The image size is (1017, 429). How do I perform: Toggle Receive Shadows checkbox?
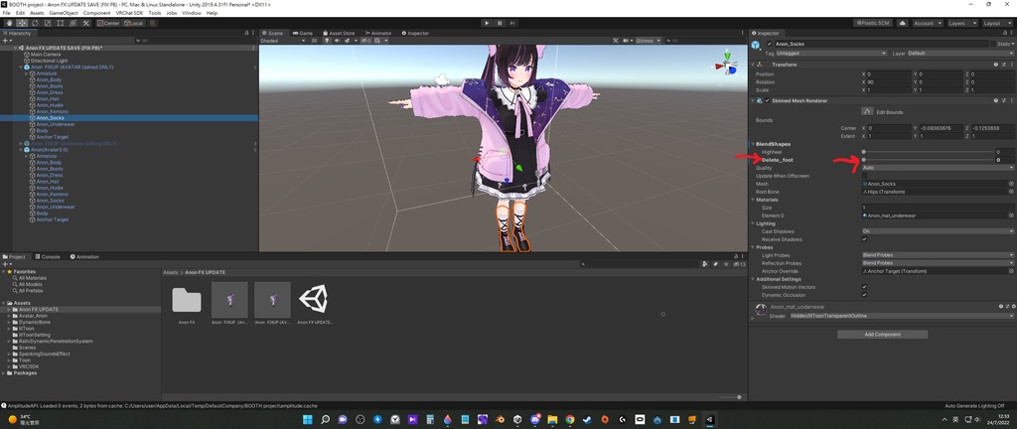tap(865, 239)
